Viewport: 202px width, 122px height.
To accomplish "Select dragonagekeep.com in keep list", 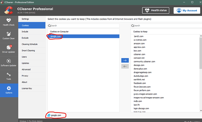I will (143, 72).
